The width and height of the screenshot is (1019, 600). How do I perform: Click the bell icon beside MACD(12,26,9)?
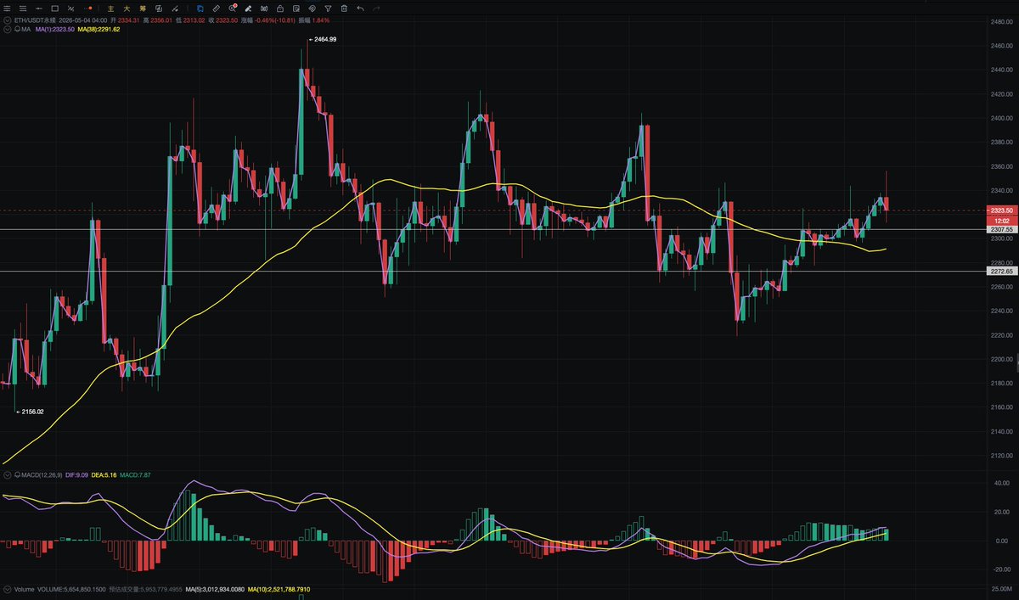[17, 474]
